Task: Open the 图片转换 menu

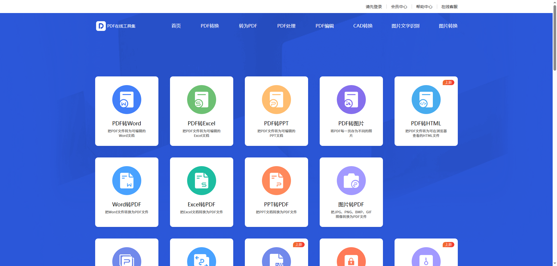Action: coord(448,26)
